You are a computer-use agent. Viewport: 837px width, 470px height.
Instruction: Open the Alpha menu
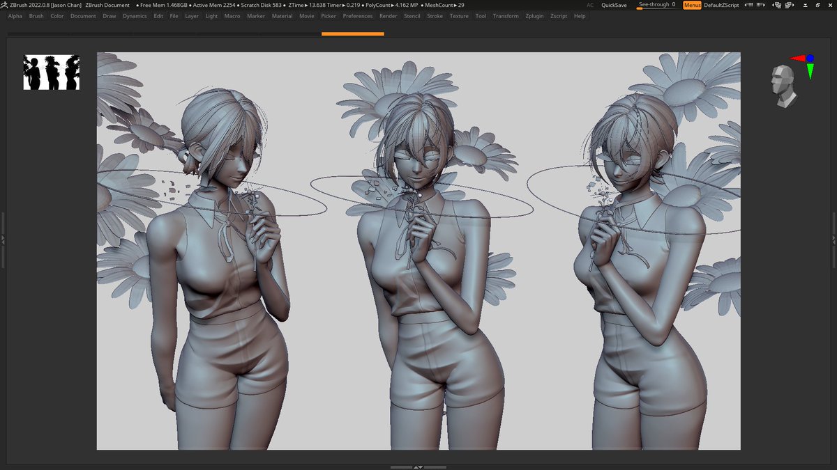pyautogui.click(x=15, y=16)
